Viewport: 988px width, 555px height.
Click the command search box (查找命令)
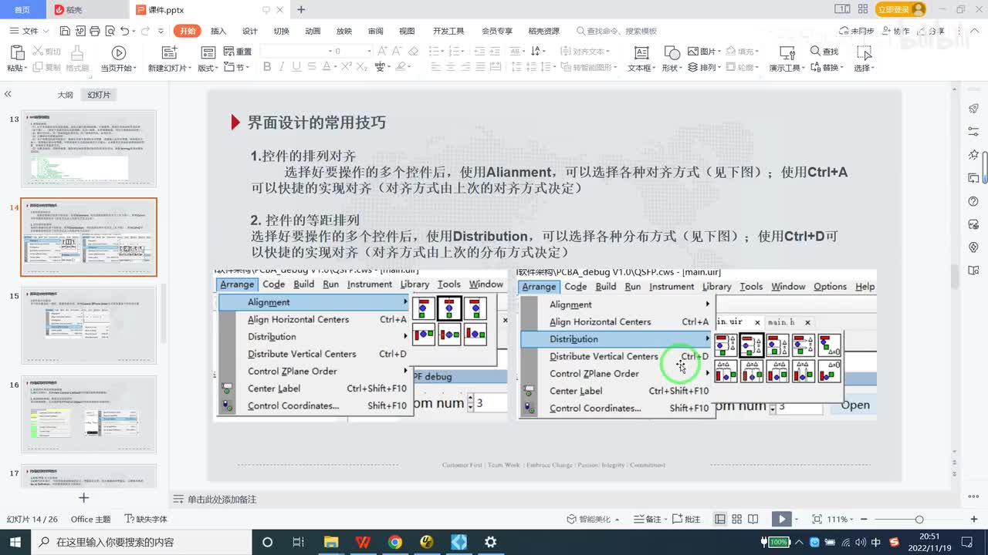[x=617, y=31]
